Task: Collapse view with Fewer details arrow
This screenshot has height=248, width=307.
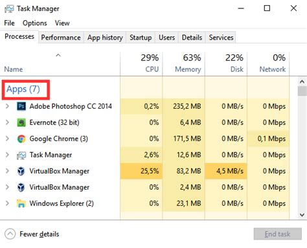Action: click(10, 234)
